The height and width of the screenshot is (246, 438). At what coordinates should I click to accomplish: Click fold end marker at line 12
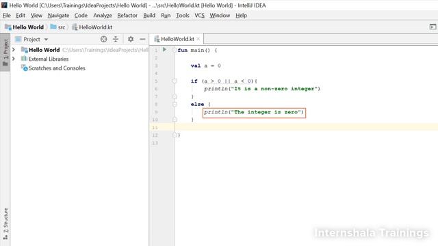click(175, 135)
